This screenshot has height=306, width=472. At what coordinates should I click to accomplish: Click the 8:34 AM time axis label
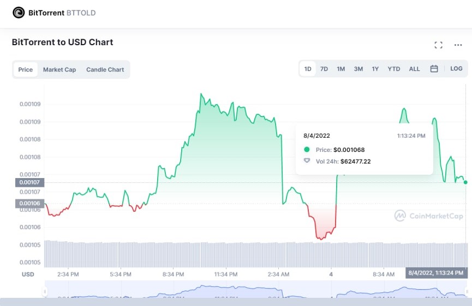click(384, 274)
